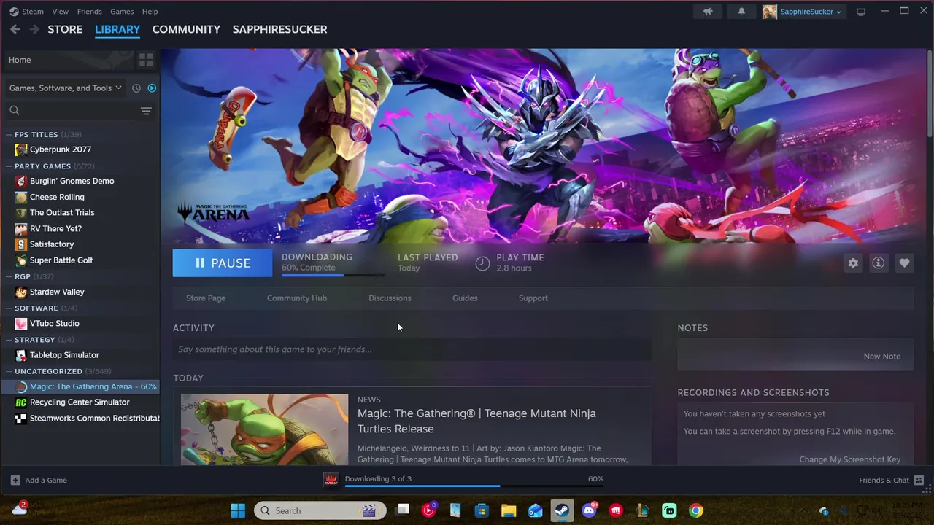Open the Windows Start menu
Screen dimensions: 934x525
click(238, 510)
